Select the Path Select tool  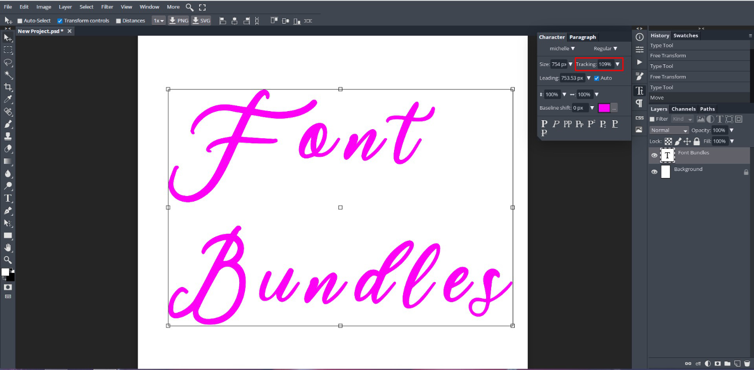pyautogui.click(x=8, y=223)
